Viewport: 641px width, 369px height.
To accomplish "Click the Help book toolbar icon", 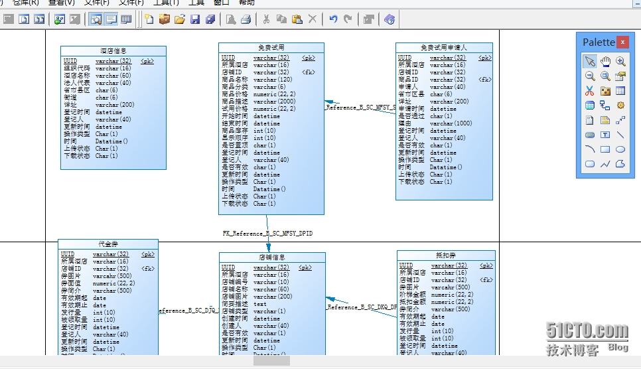I will (x=389, y=19).
